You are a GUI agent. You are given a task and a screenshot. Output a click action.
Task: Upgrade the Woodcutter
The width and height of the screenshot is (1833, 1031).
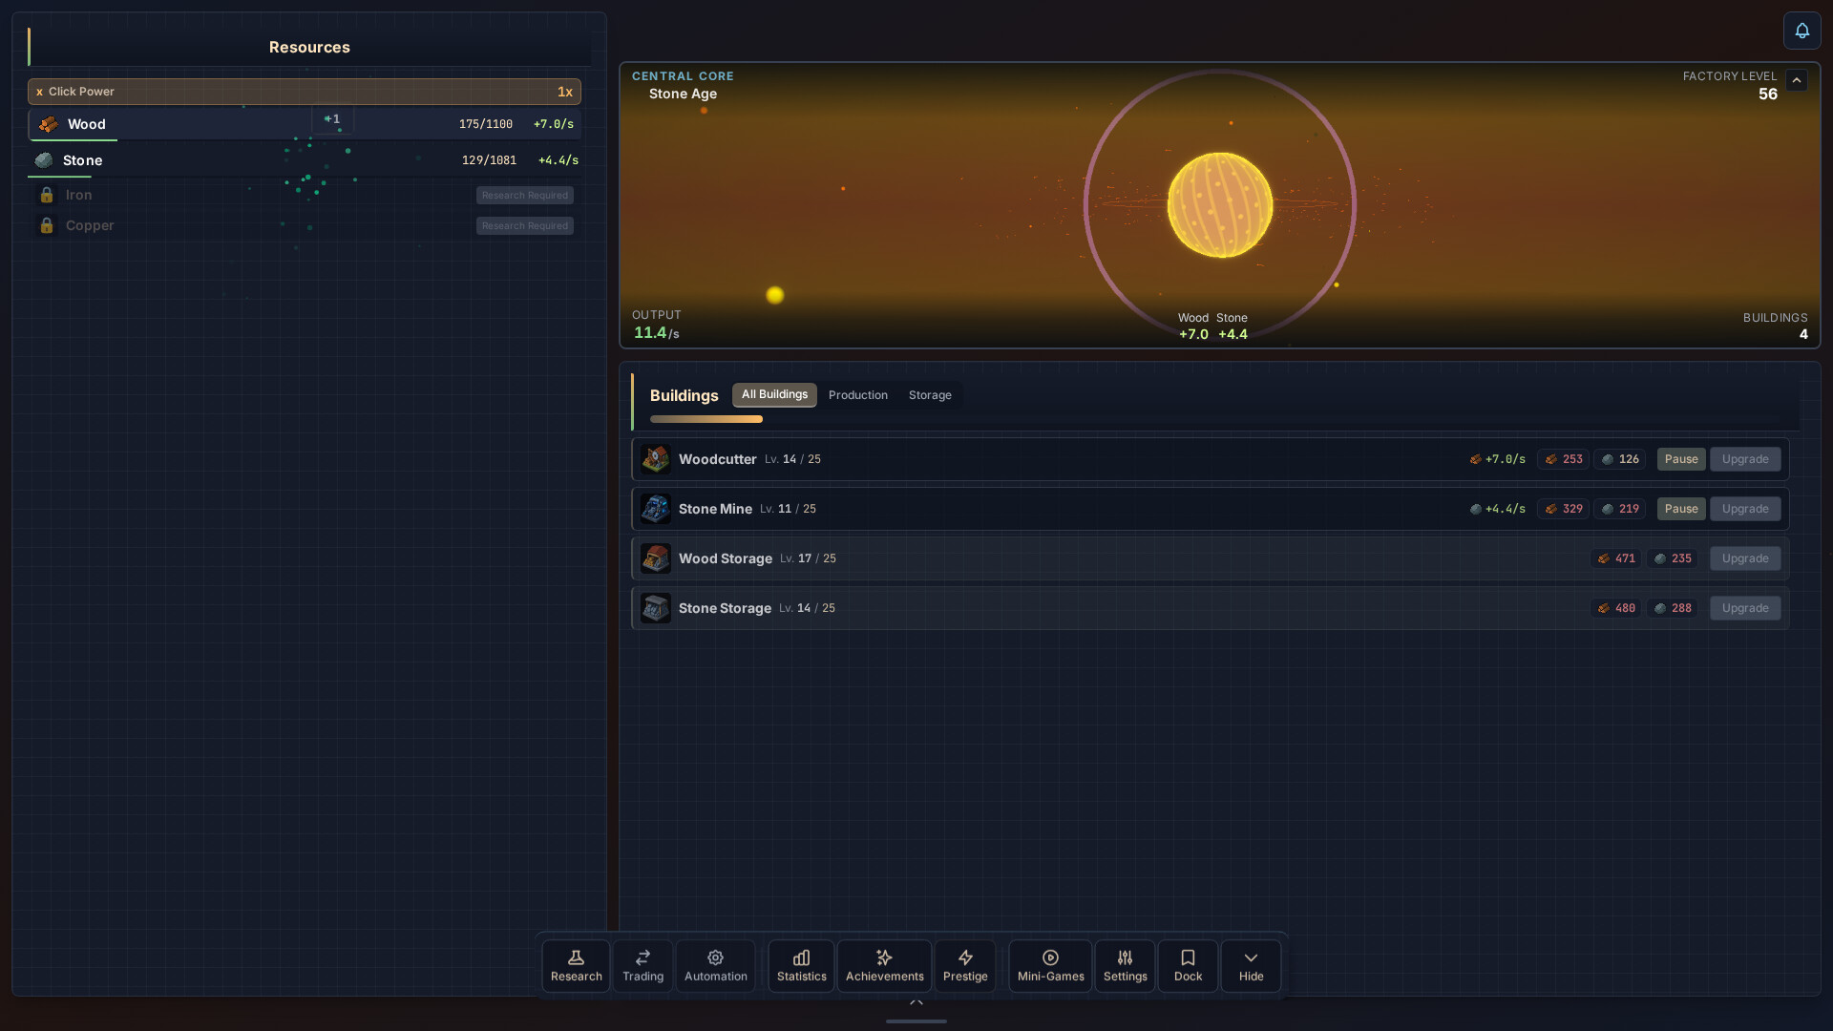tap(1745, 459)
